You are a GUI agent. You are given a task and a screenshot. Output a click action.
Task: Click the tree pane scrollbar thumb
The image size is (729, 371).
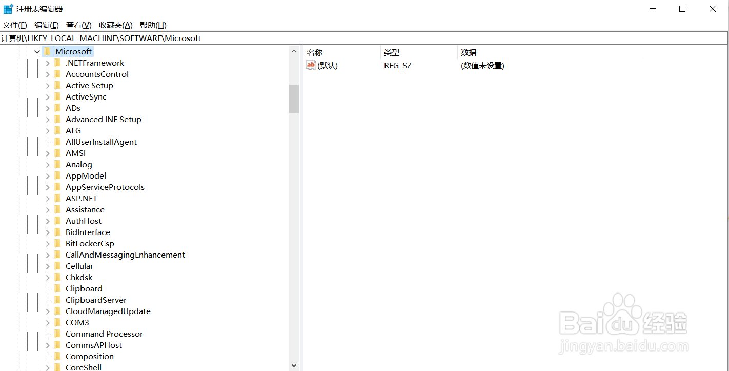(294, 99)
